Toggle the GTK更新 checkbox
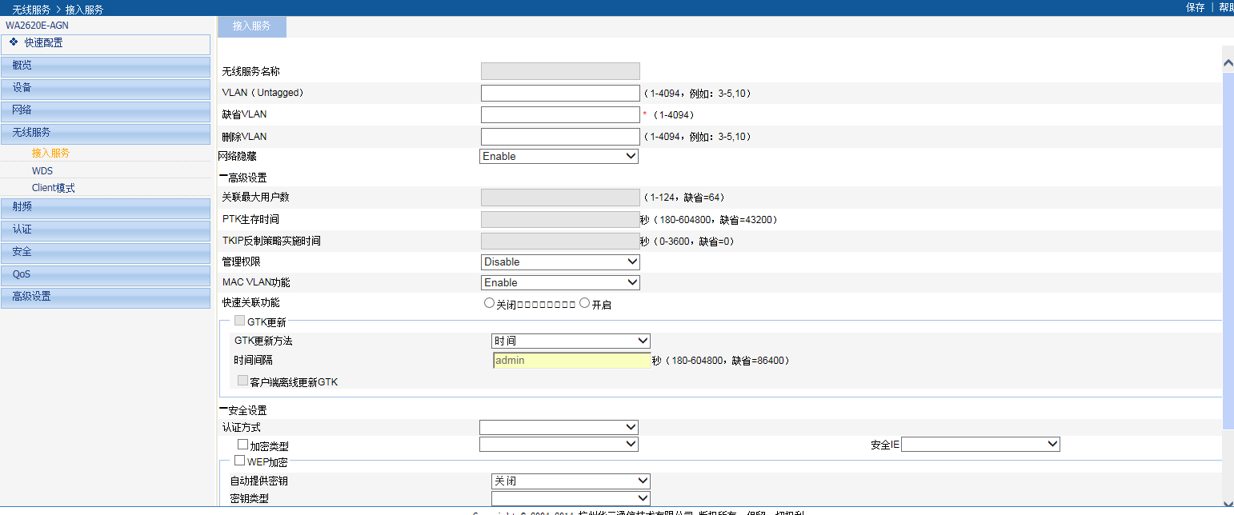Image resolution: width=1234 pixels, height=515 pixels. click(x=240, y=321)
